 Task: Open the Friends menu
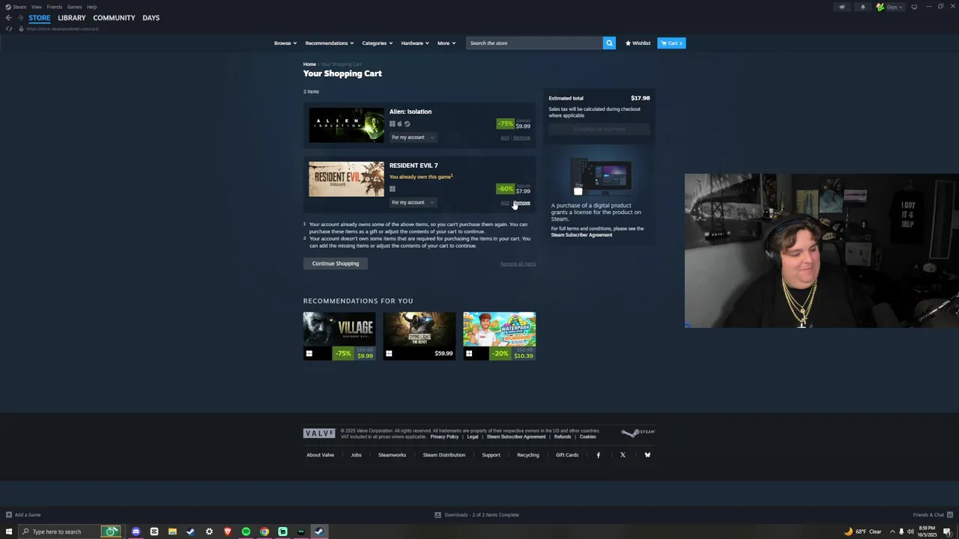click(x=54, y=7)
